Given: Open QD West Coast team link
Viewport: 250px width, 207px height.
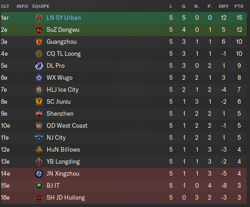Looking at the screenshot, I should (x=67, y=125).
